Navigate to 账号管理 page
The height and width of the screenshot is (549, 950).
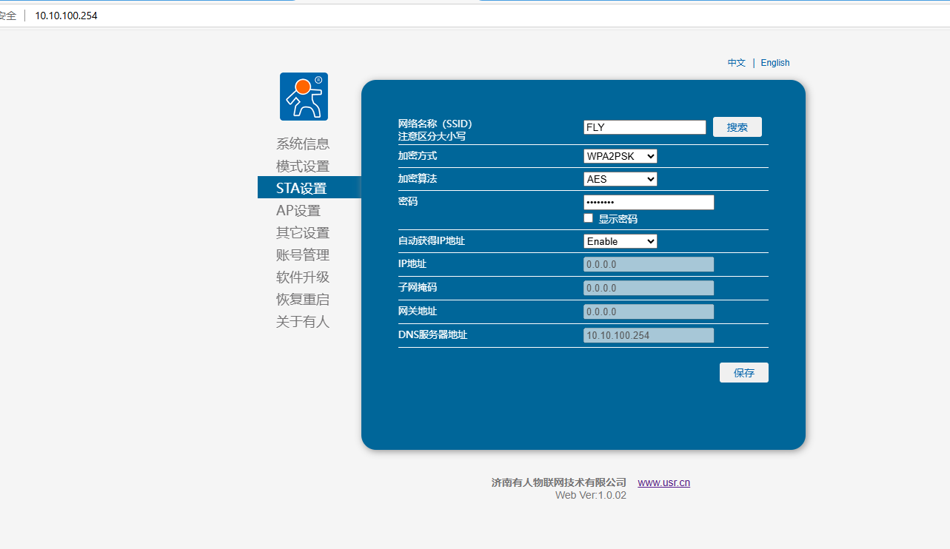click(303, 255)
